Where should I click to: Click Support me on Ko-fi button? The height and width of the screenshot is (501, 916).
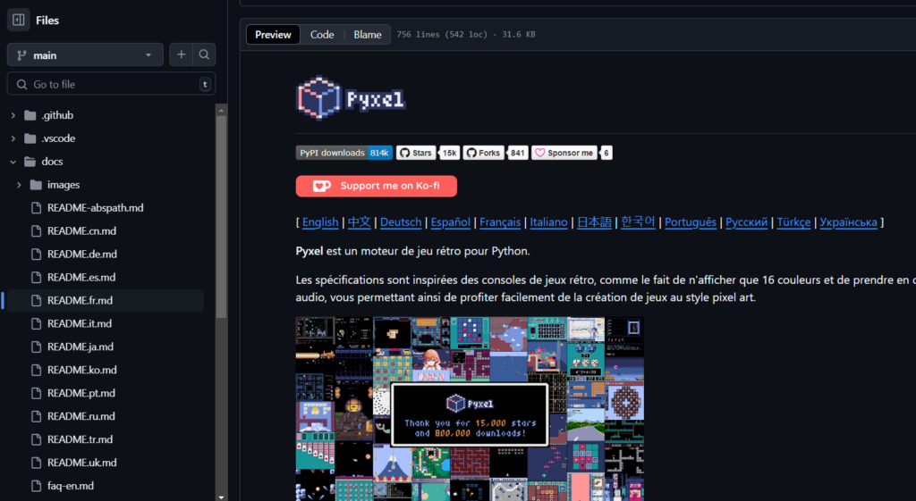377,186
